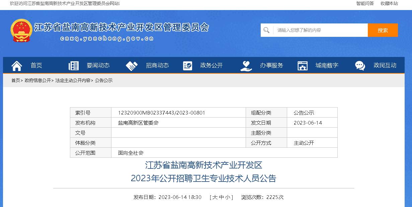Focus the search keyword input field
The width and height of the screenshot is (412, 207).
320,30
